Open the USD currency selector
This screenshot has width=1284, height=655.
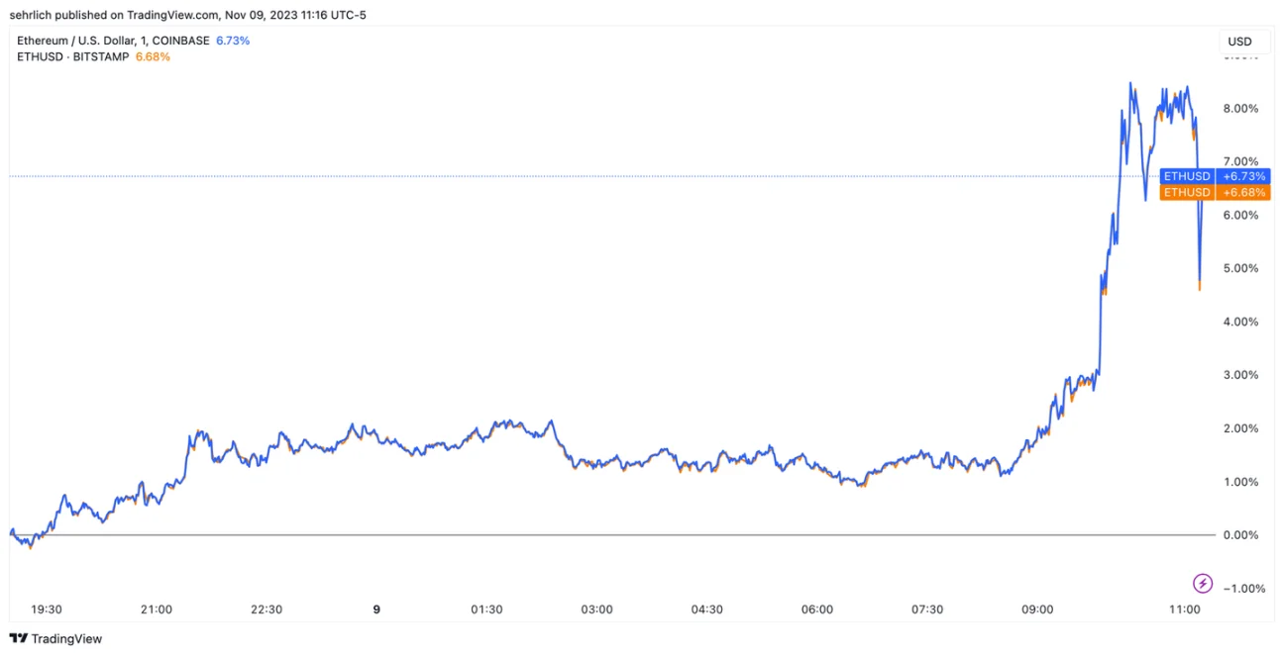coord(1239,42)
